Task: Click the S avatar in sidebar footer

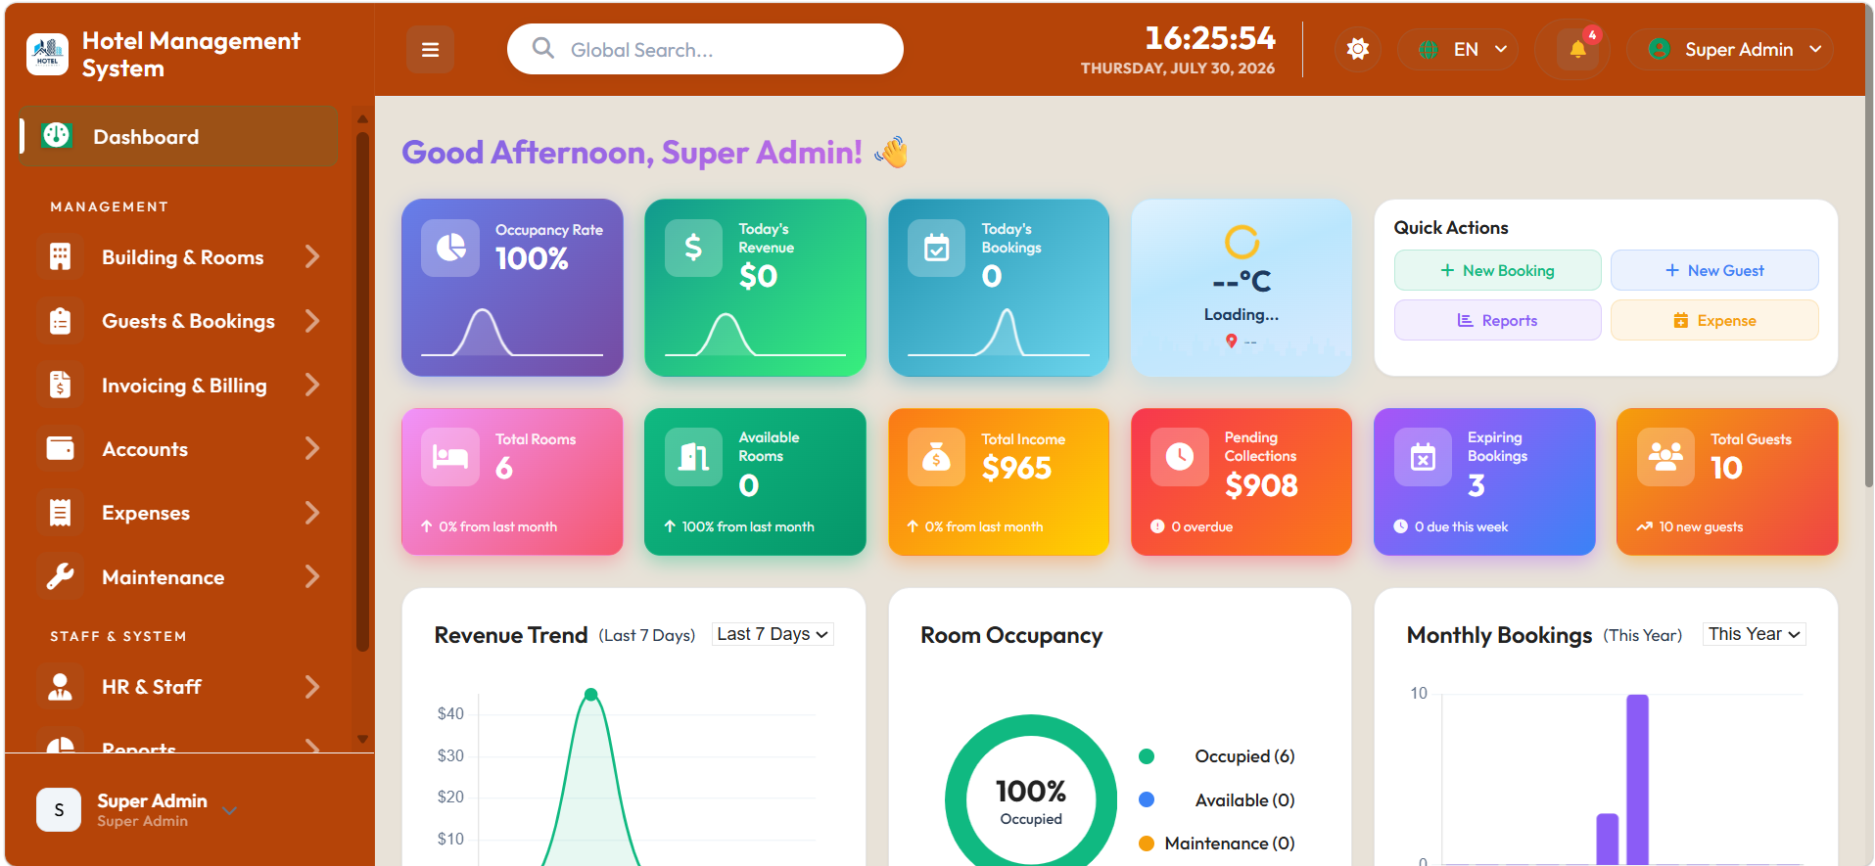Action: tap(59, 809)
